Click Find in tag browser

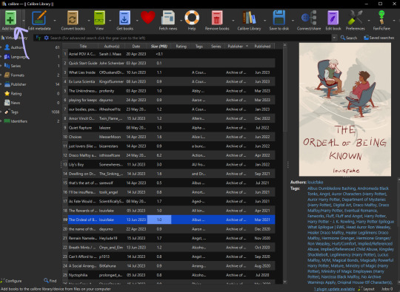point(50,281)
